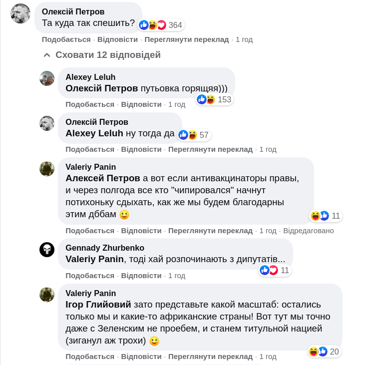Collapse the 12 replies thread

pos(102,55)
